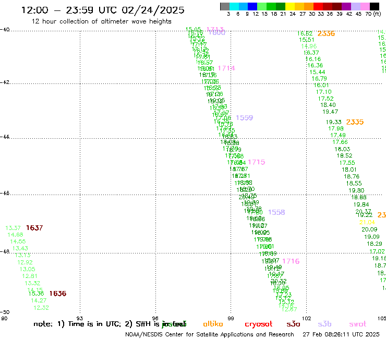The height and width of the screenshot is (339, 386).
Task: Click the gray 3 ft legend swatch
Action: [225, 6]
